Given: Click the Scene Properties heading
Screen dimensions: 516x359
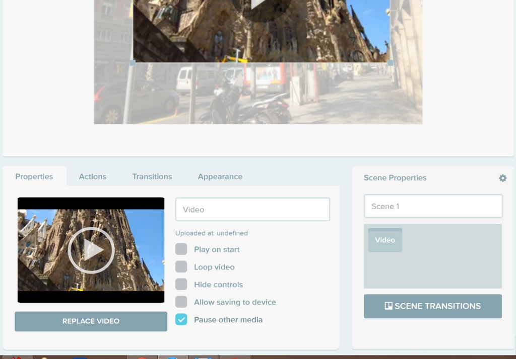Looking at the screenshot, I should click(x=395, y=177).
